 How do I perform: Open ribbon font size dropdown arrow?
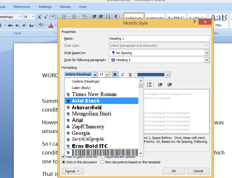(x=33, y=17)
